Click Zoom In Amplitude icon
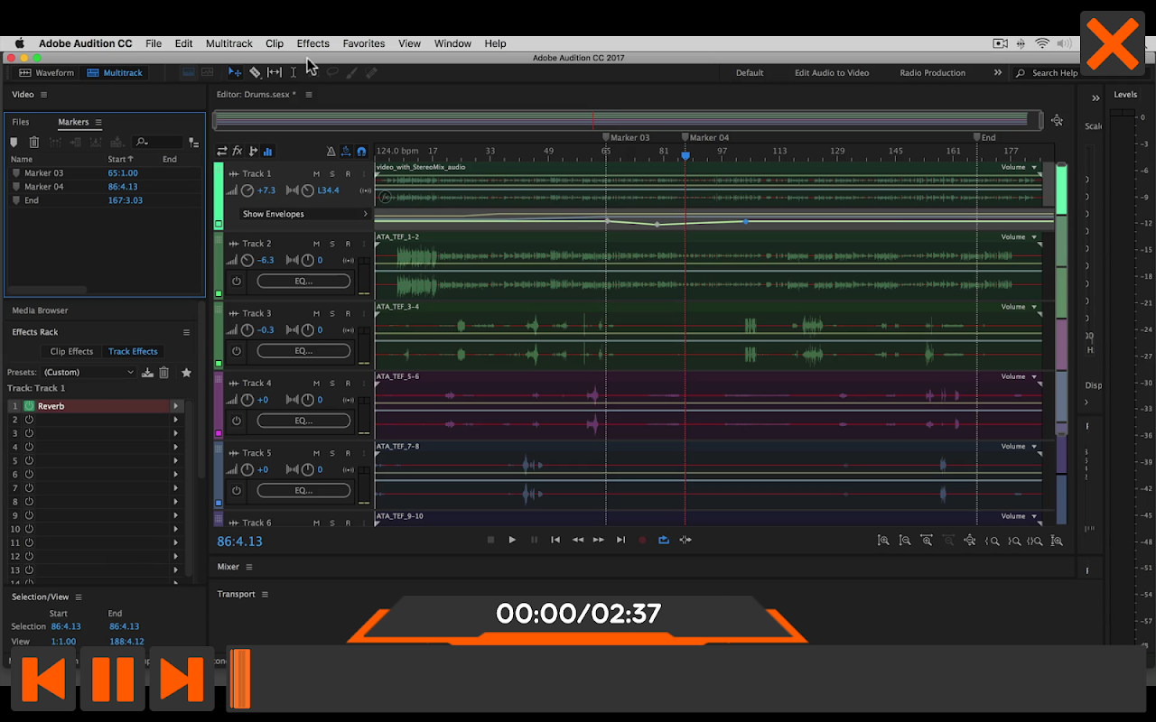This screenshot has height=722, width=1156. tap(883, 541)
